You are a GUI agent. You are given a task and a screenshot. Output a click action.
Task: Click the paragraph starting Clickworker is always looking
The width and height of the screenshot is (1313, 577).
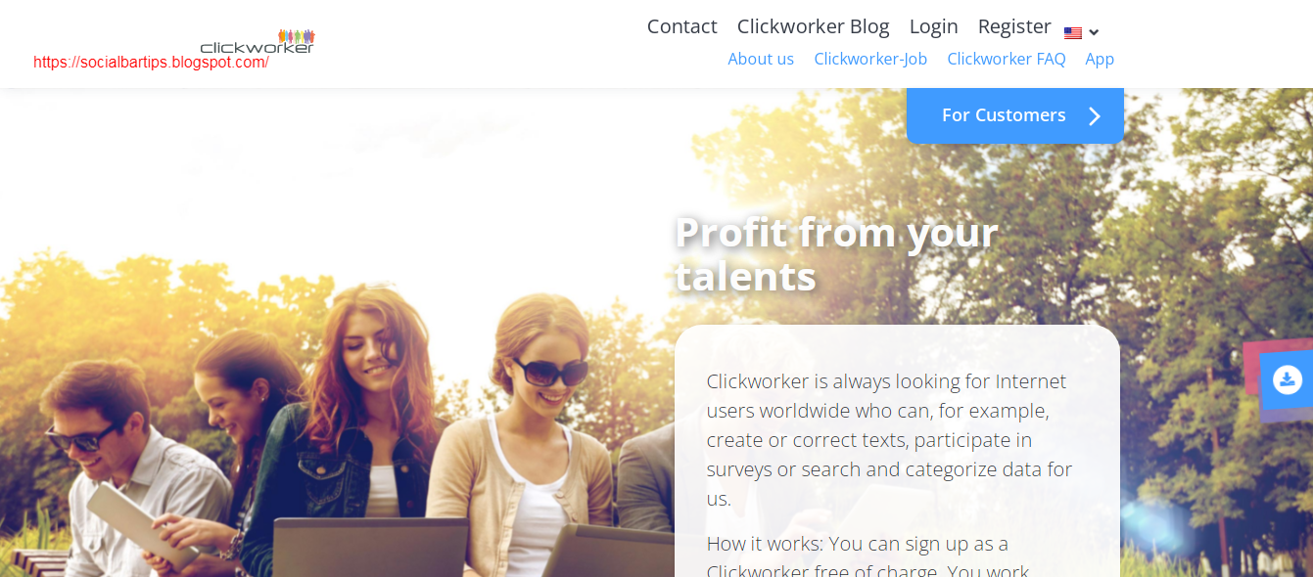pos(890,440)
